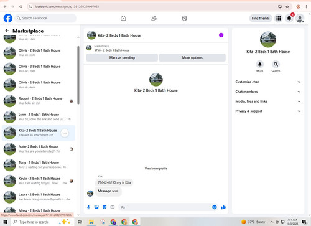Reload the browser page
Image resolution: width=311 pixels, height=226 pixels.
(21, 7)
